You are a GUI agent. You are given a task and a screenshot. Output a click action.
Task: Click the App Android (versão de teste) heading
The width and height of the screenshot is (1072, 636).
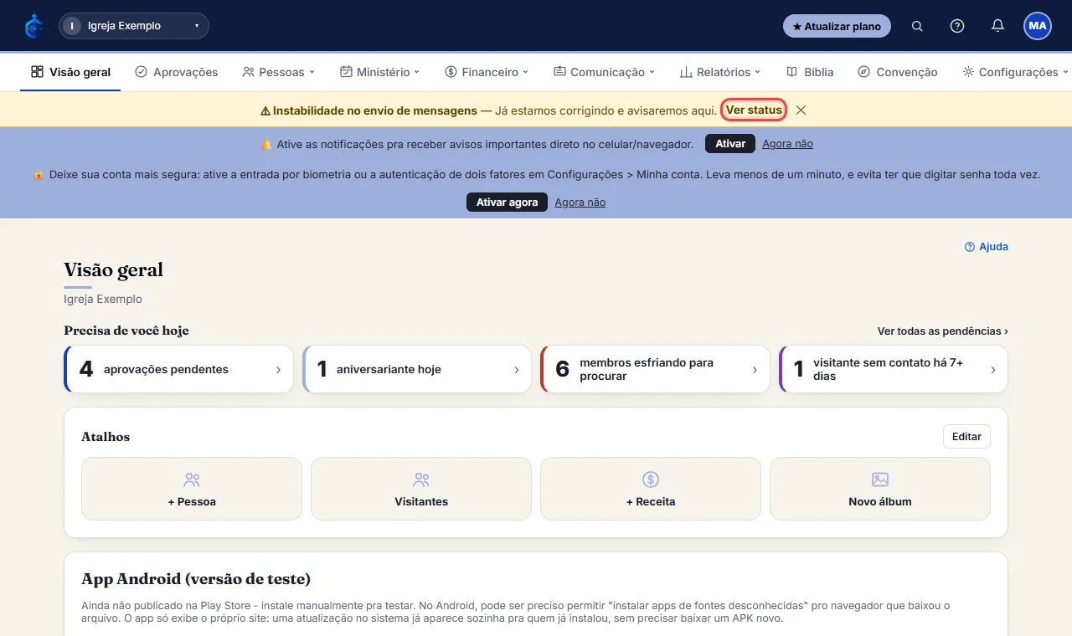(x=196, y=579)
